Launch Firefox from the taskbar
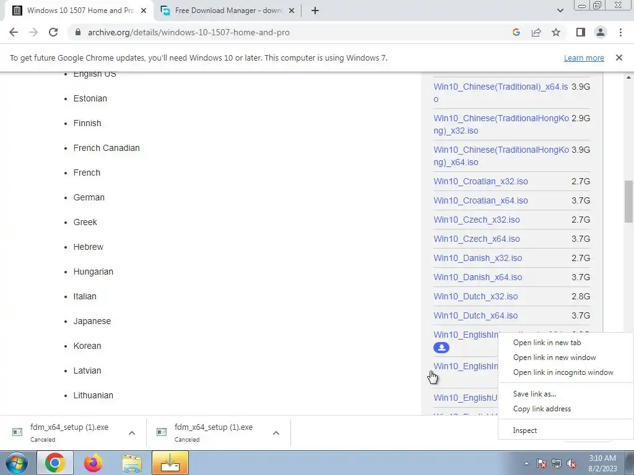 coord(93,463)
